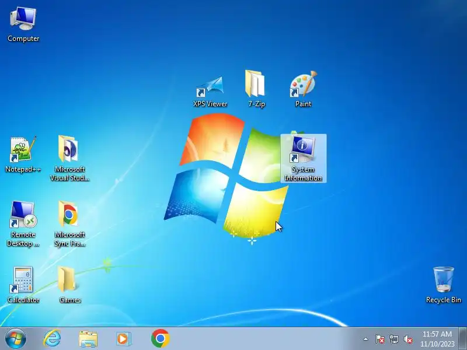The height and width of the screenshot is (350, 467).
Task: Click the Show desktop button
Action: (463, 339)
